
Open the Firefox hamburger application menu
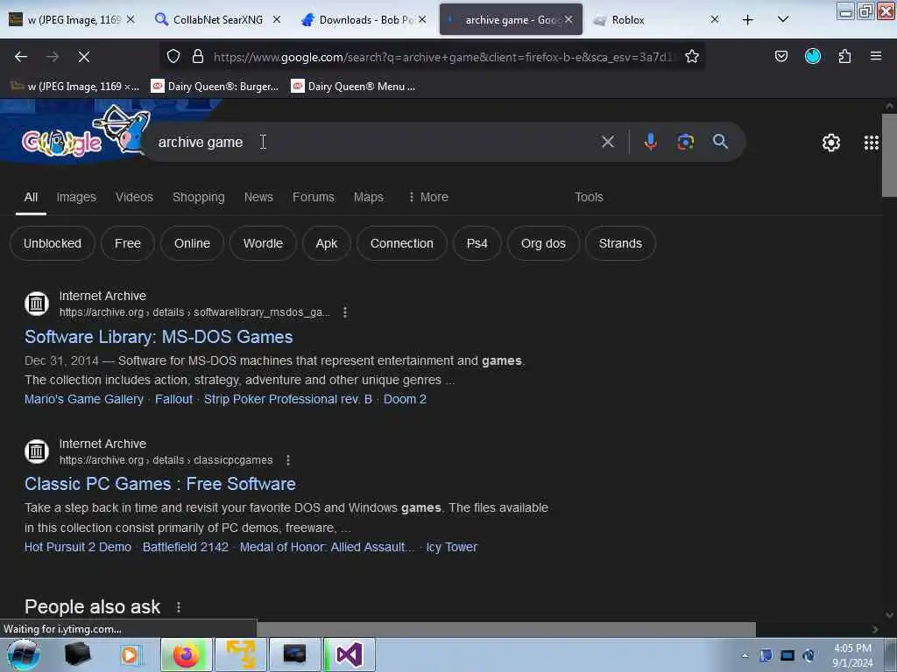(875, 56)
